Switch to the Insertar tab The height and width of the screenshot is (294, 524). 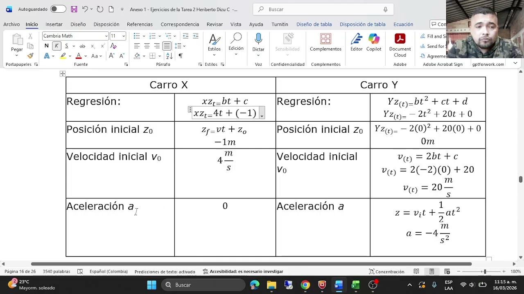(54, 24)
